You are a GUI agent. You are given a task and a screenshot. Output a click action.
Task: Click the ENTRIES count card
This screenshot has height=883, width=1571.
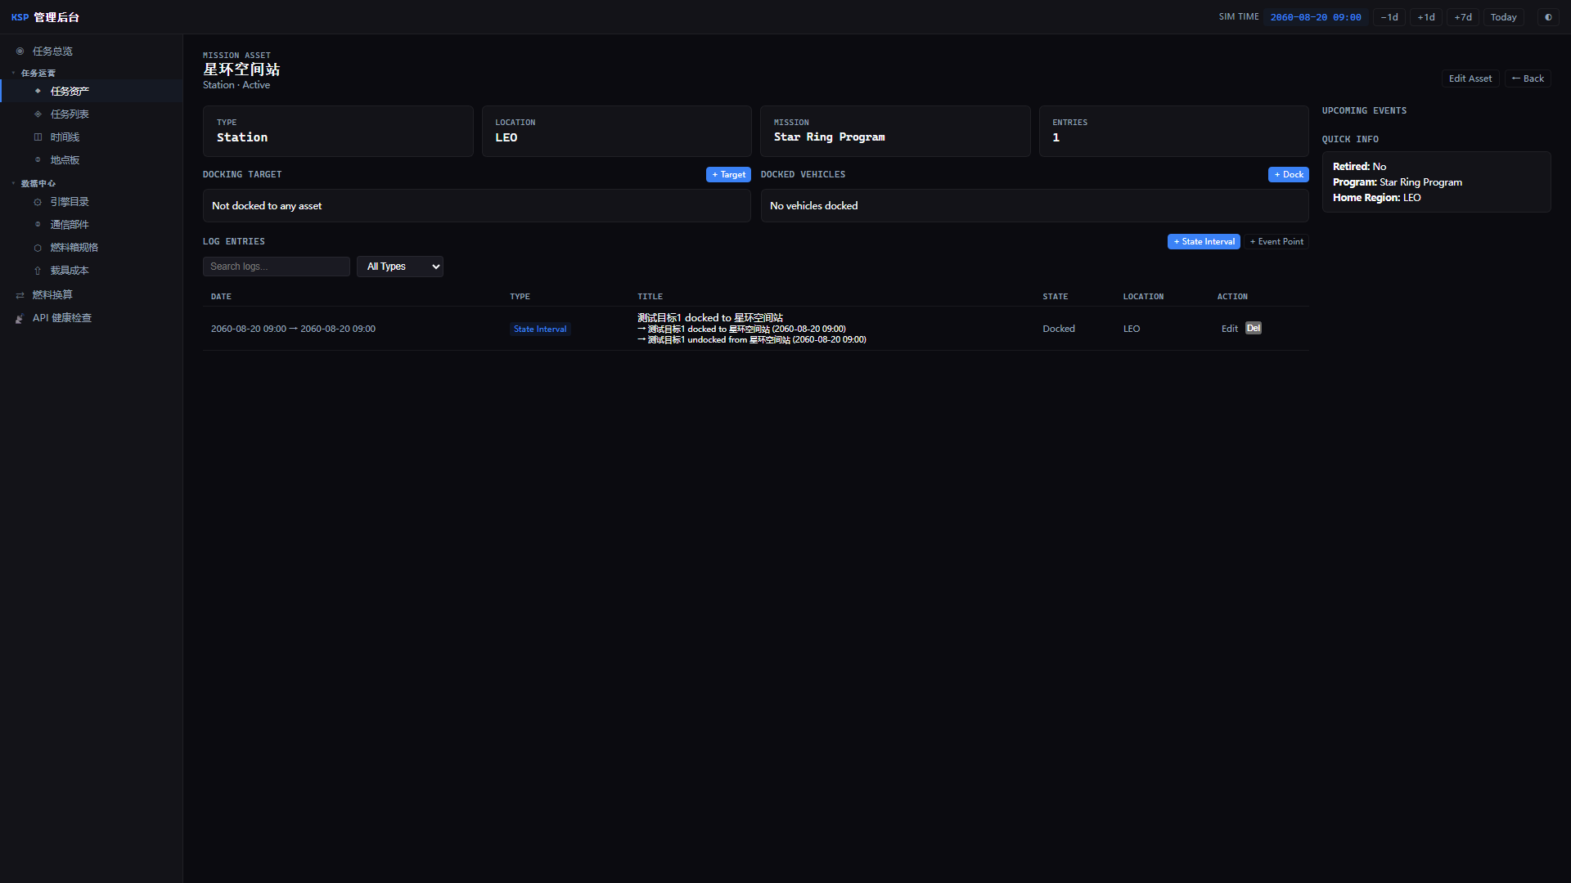click(x=1174, y=131)
